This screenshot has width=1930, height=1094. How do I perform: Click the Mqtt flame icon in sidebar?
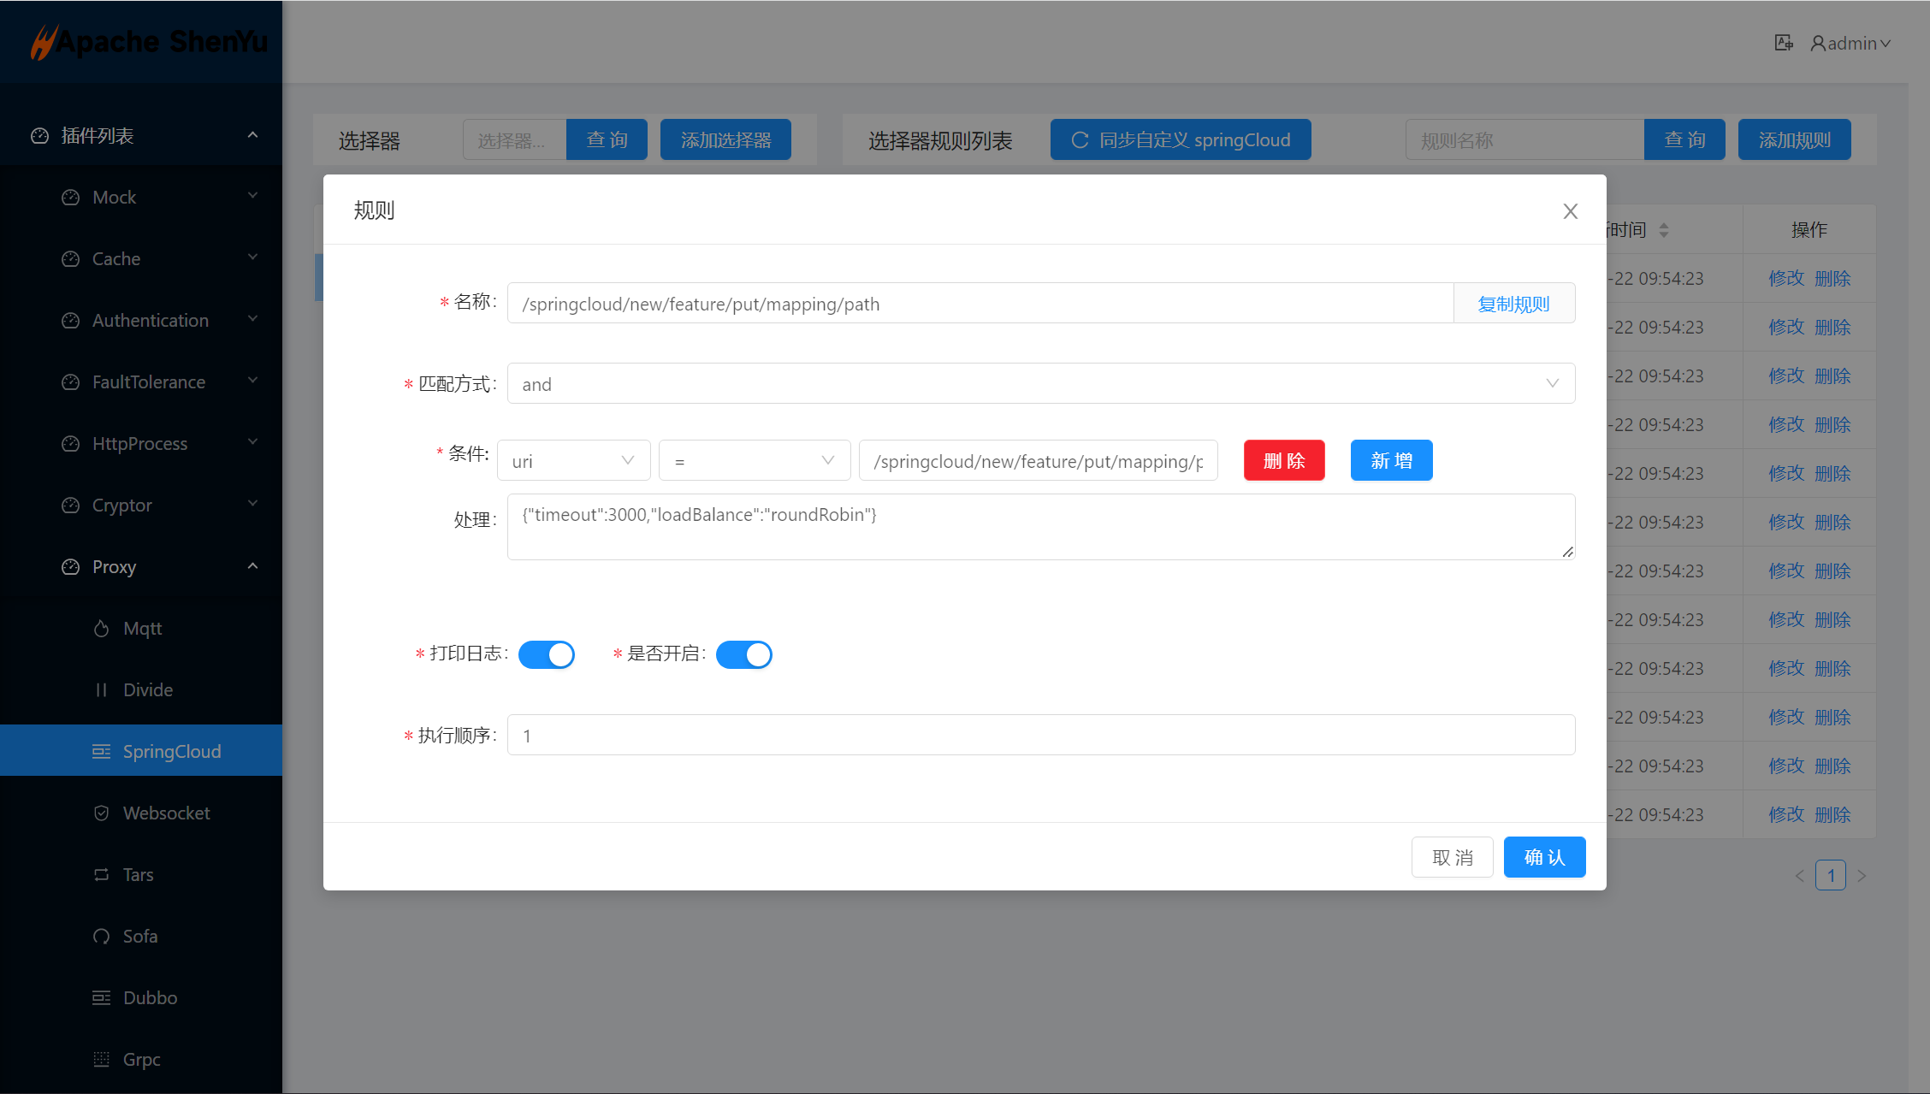[101, 629]
